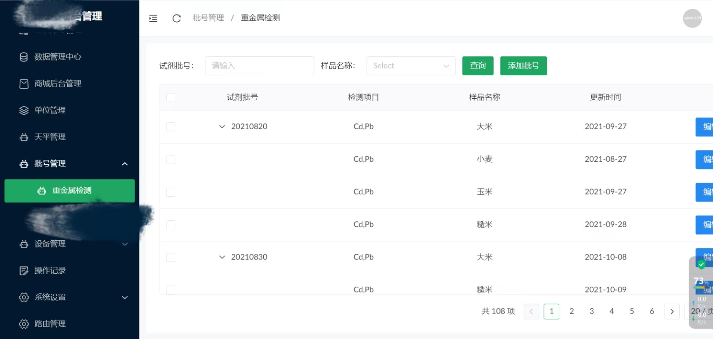
Task: Click the 检测项目 column header
Action: [x=364, y=97]
